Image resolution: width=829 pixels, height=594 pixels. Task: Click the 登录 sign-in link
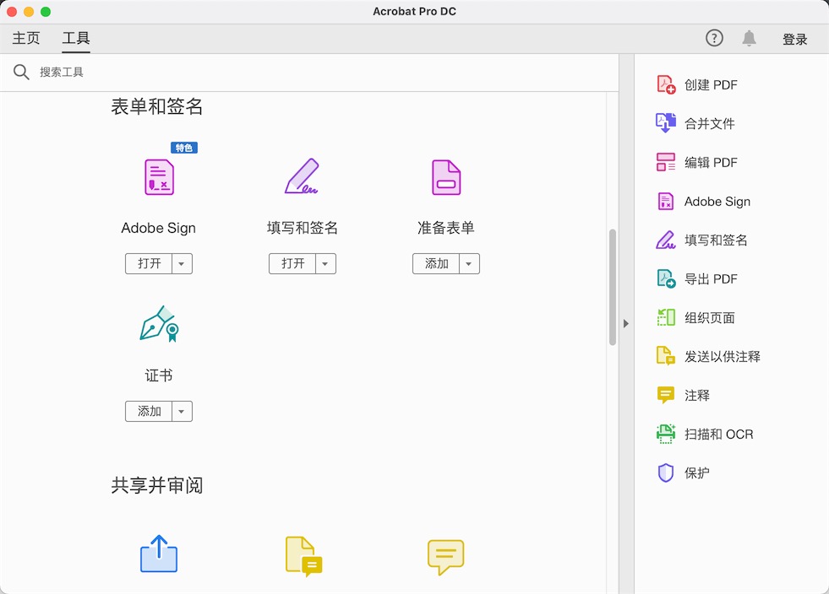click(794, 39)
